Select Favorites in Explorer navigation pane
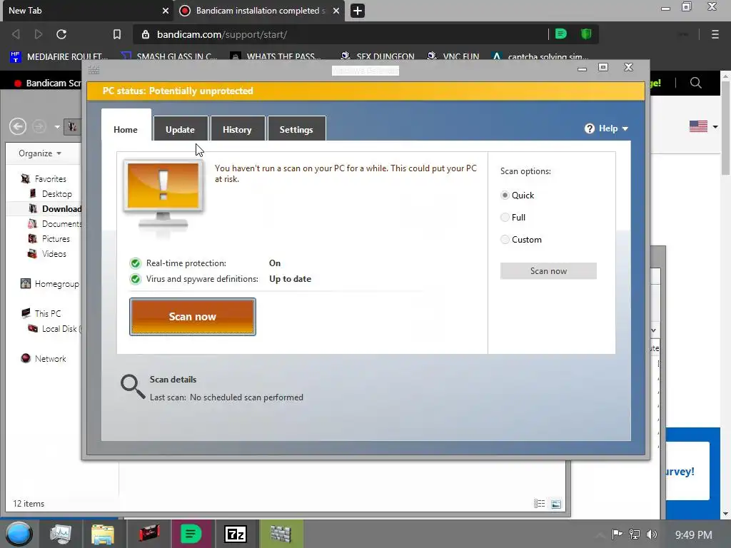Screen dimensions: 731x548 click(x=44, y=179)
